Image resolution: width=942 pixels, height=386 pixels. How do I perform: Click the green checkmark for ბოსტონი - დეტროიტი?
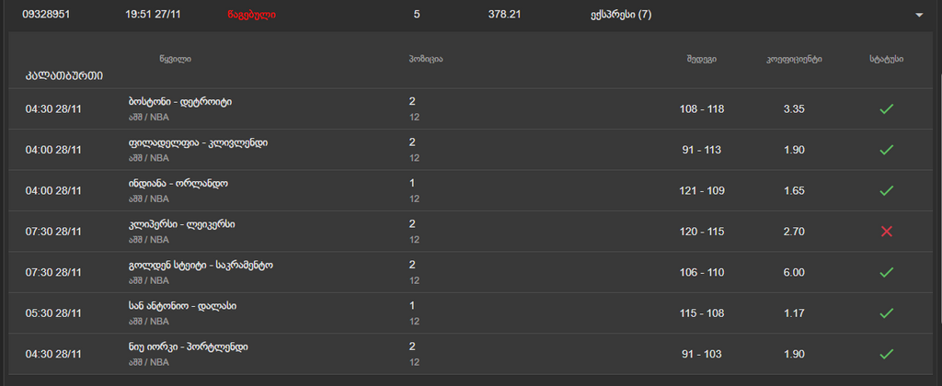(886, 109)
